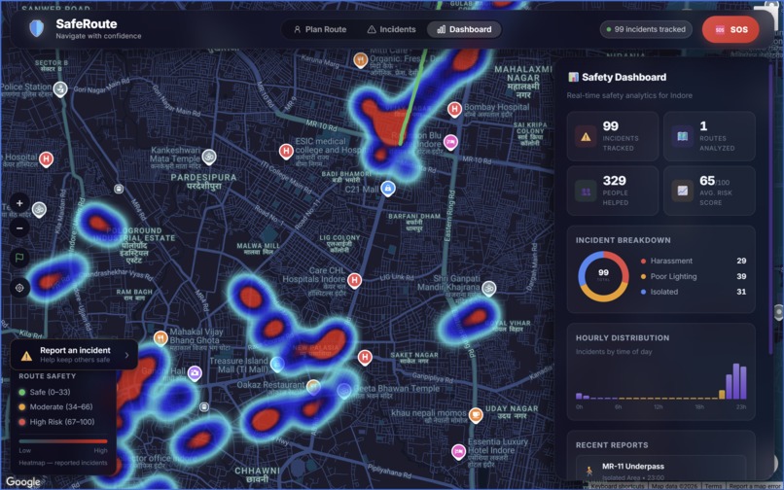
Task: Click the flag map control icon
Action: coord(19,258)
